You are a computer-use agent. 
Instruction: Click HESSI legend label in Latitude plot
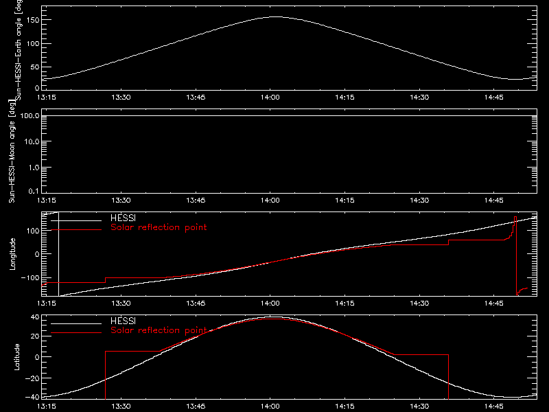tap(123, 321)
